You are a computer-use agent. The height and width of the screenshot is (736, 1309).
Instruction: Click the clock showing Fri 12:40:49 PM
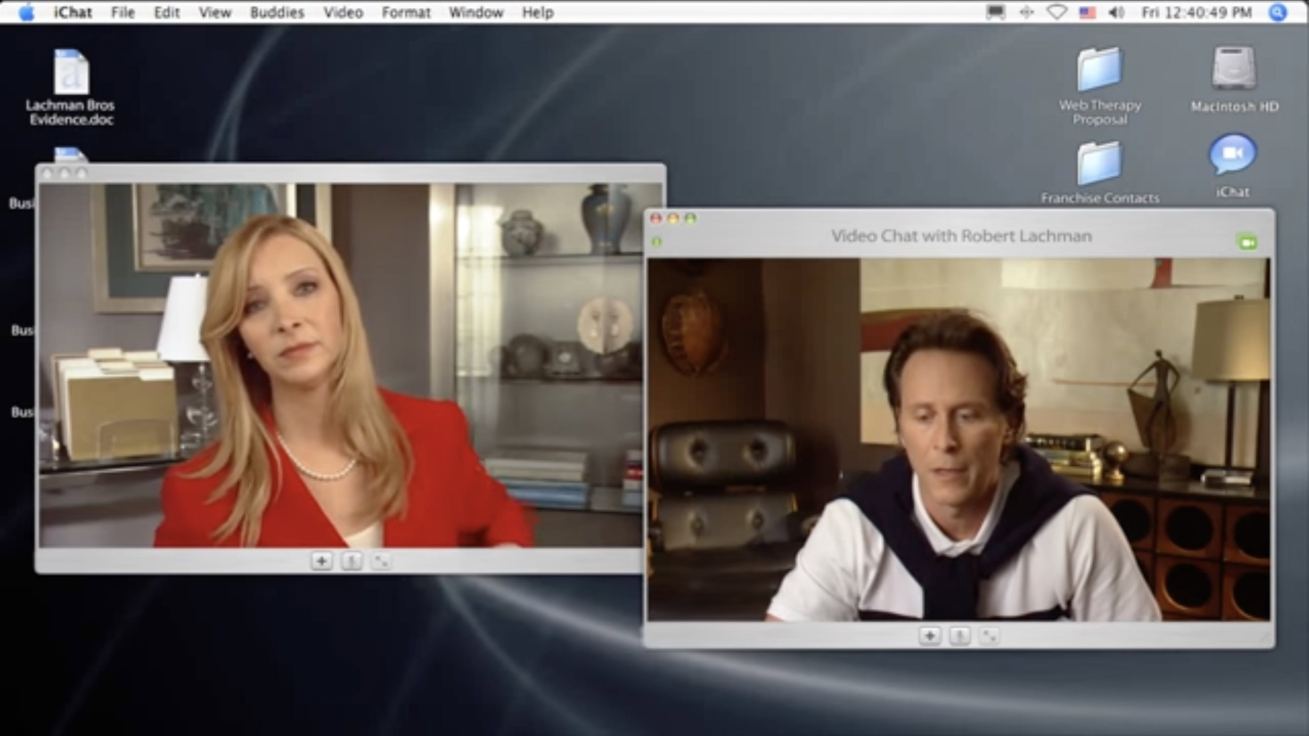point(1197,12)
